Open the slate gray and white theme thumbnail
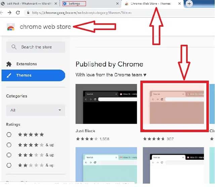215x187 pixels. pyautogui.click(x=173, y=165)
